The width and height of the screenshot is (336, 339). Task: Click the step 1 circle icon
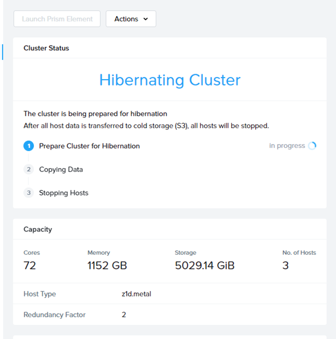29,146
